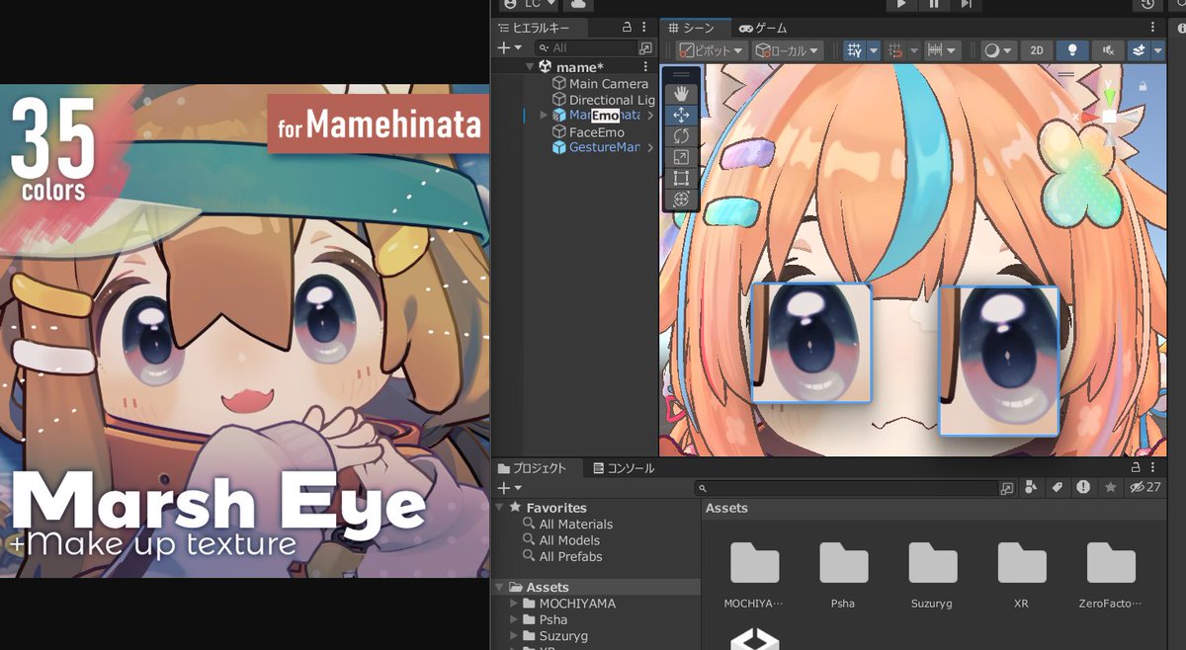Click the Play button
Viewport: 1186px width, 650px height.
click(x=900, y=5)
